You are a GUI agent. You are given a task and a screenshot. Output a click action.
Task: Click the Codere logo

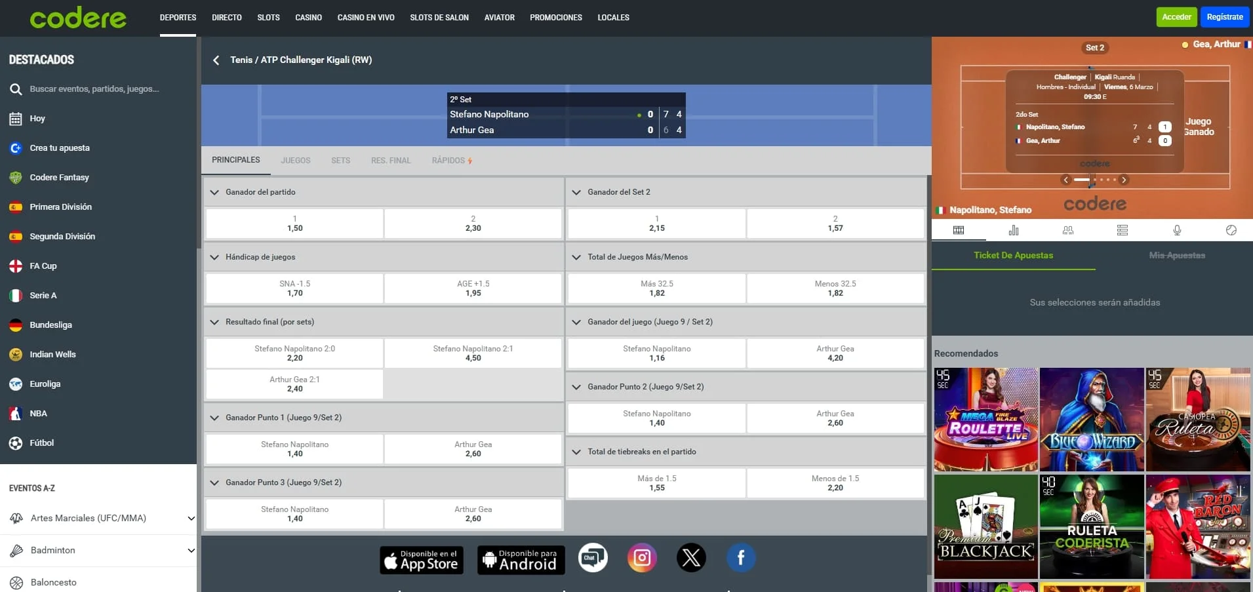(78, 18)
